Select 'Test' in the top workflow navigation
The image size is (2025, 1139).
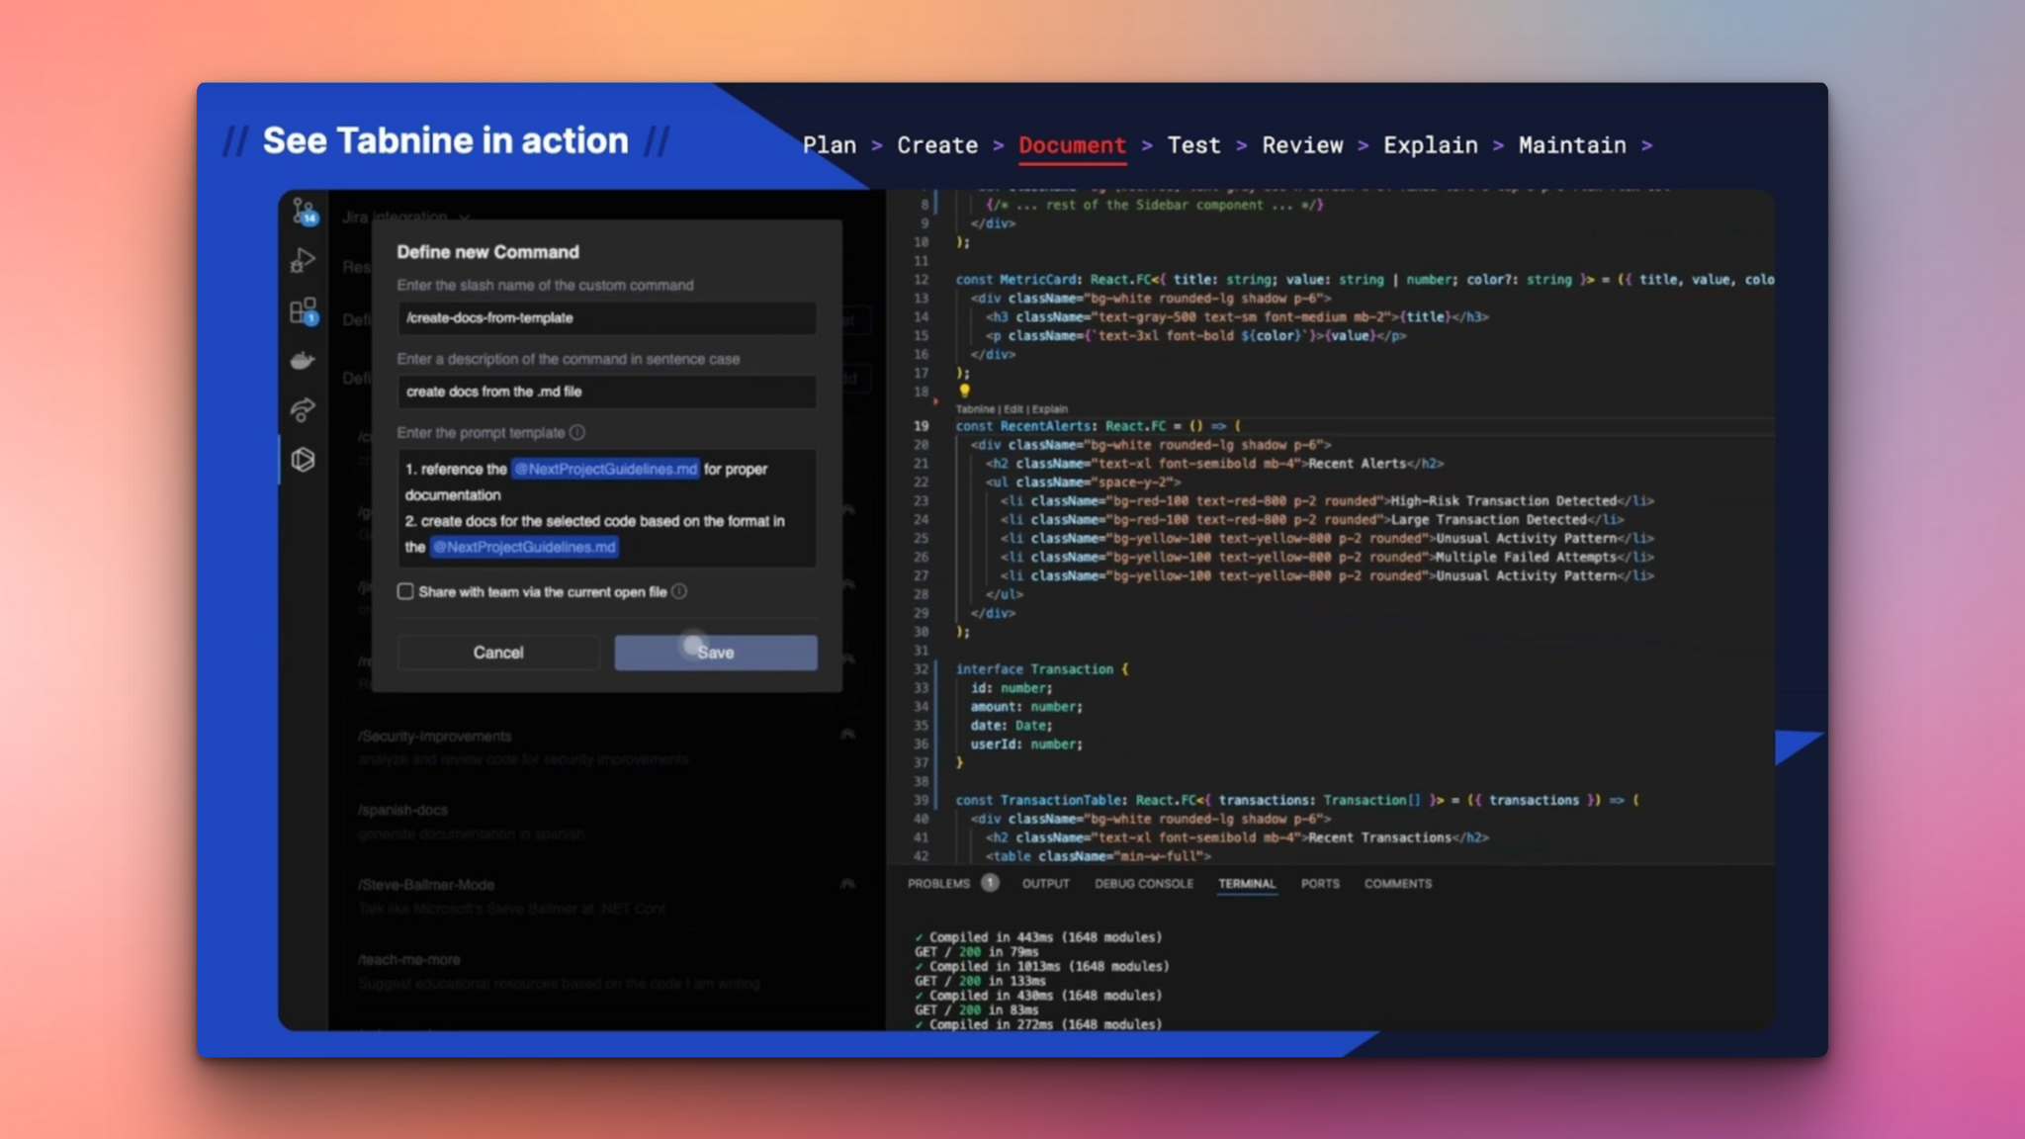(1193, 145)
